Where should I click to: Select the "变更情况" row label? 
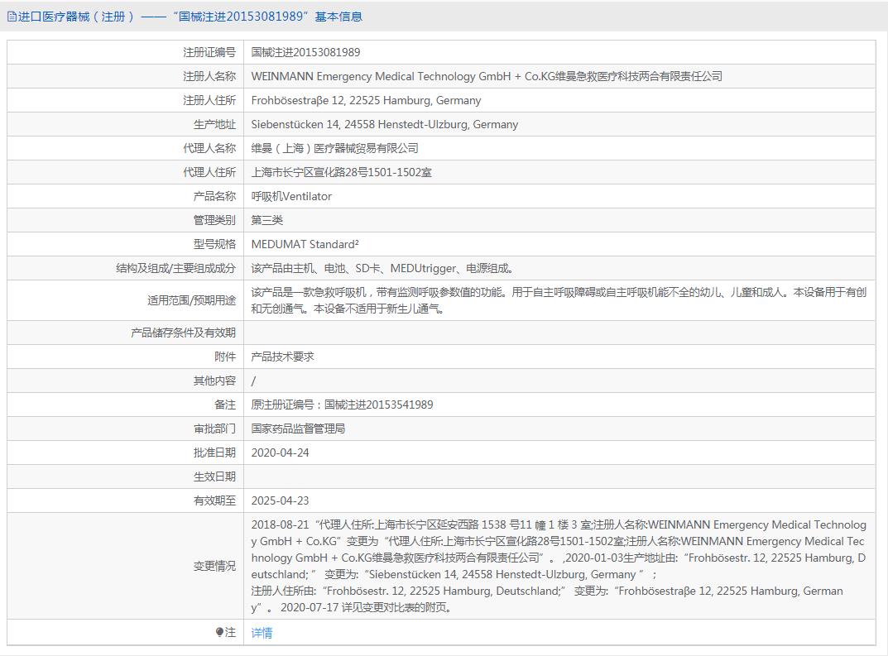[214, 566]
